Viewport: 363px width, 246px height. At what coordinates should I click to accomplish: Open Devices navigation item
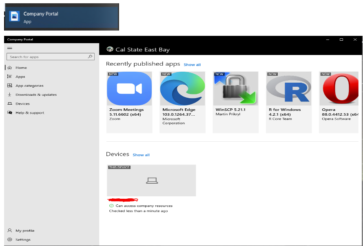(x=22, y=103)
